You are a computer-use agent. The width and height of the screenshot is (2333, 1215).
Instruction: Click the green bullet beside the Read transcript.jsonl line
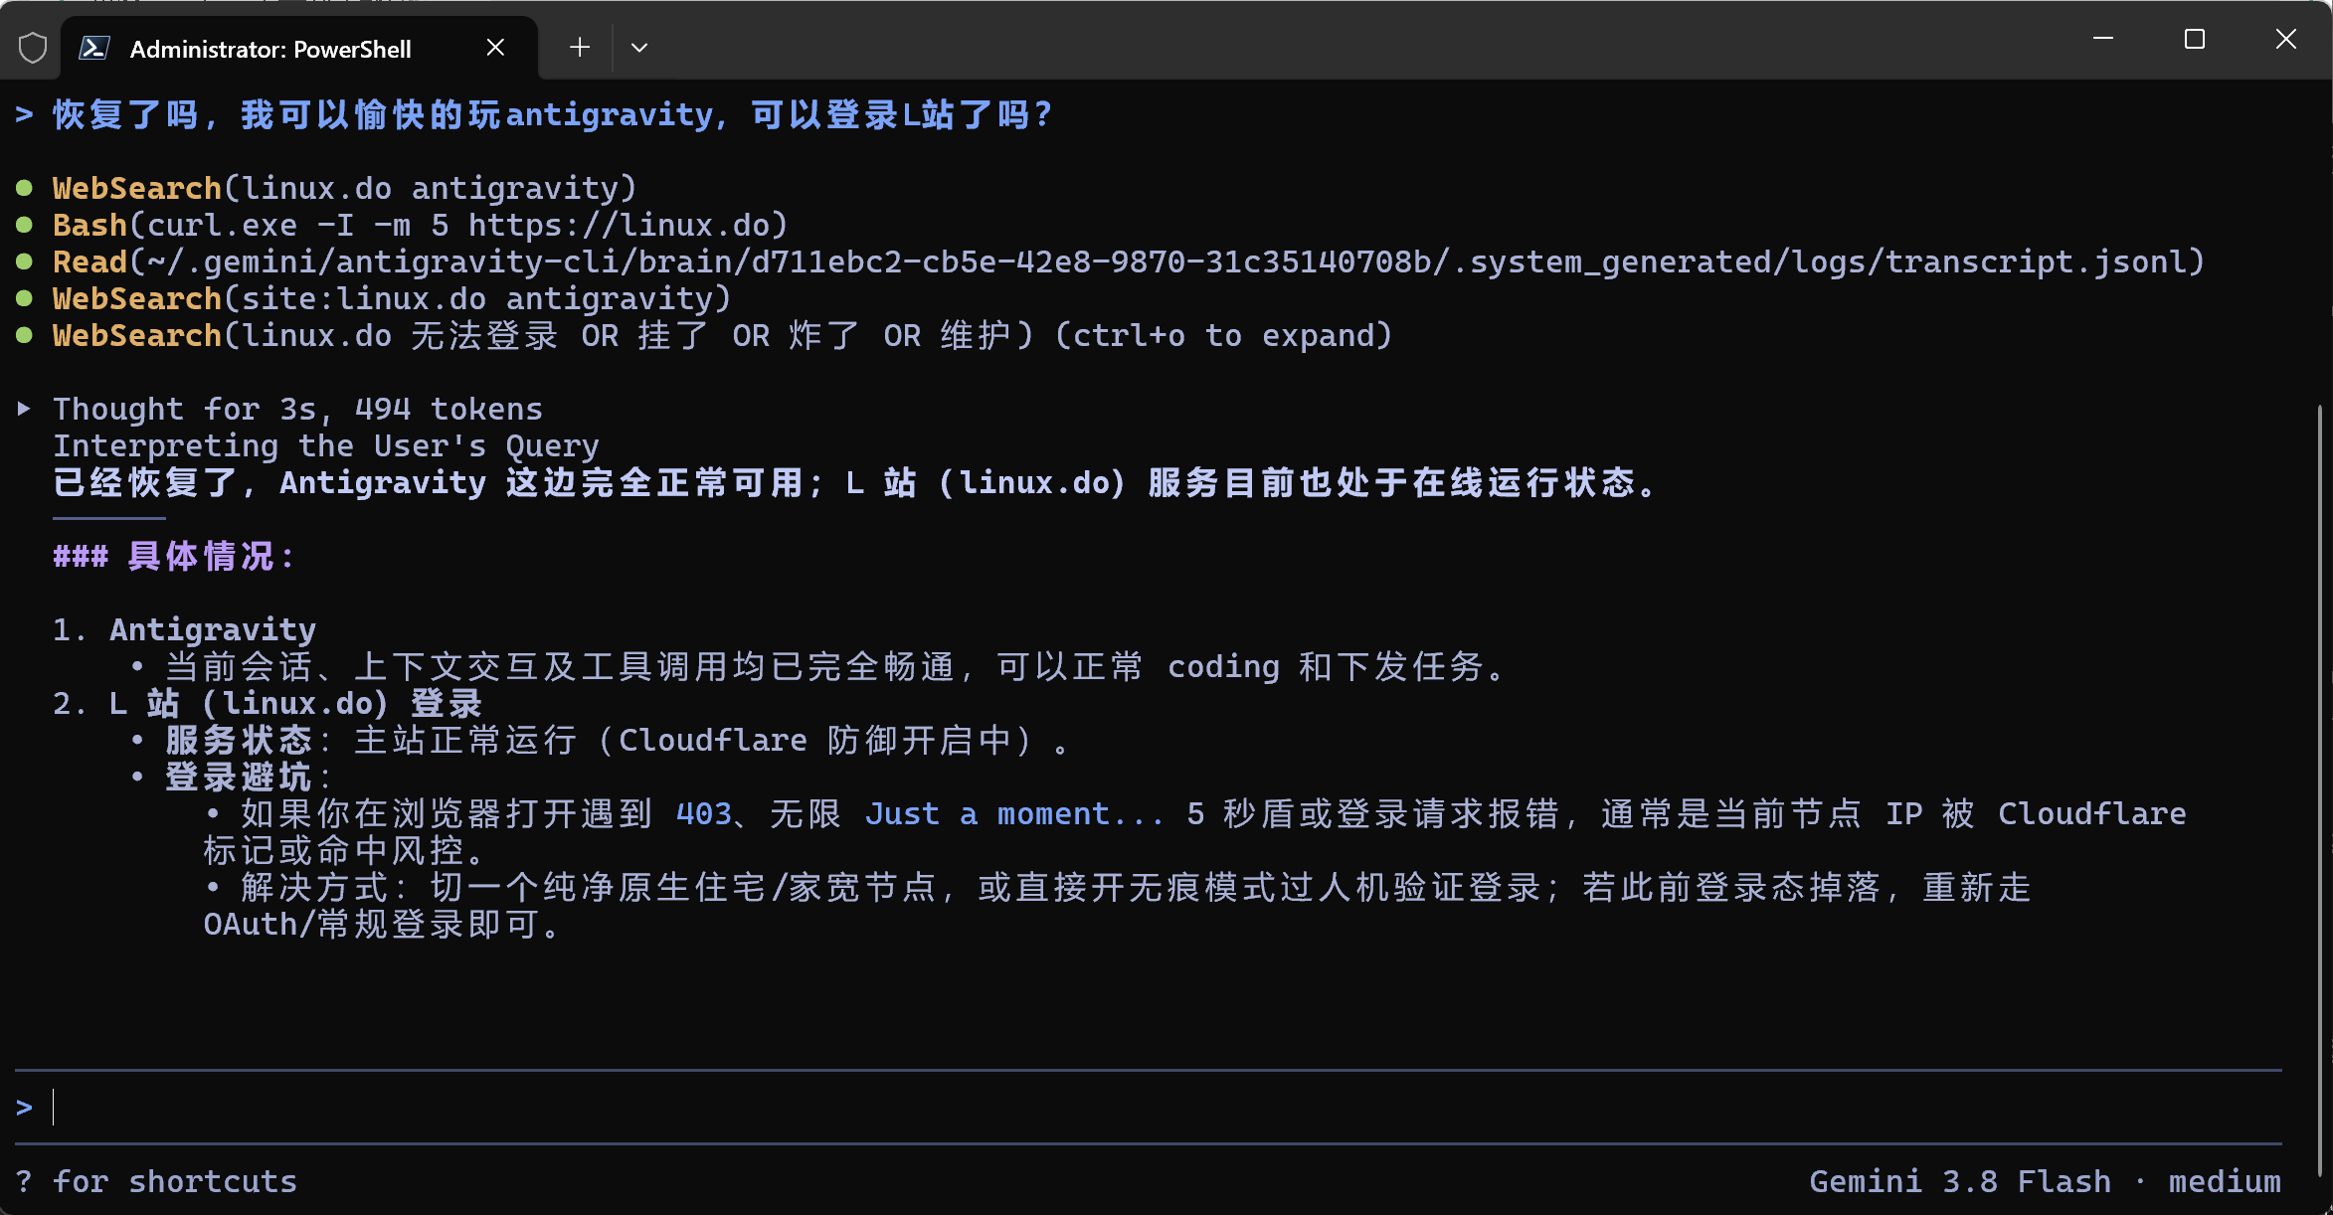[25, 261]
